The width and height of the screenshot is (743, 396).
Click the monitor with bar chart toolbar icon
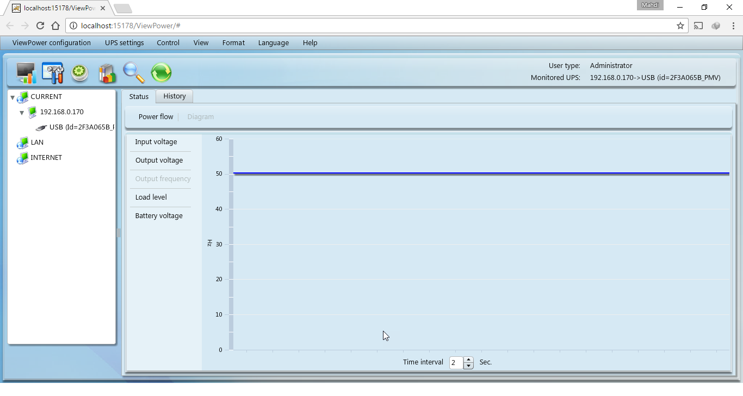(26, 73)
